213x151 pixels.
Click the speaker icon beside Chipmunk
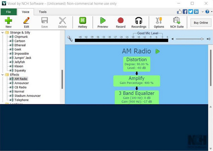[11, 37]
